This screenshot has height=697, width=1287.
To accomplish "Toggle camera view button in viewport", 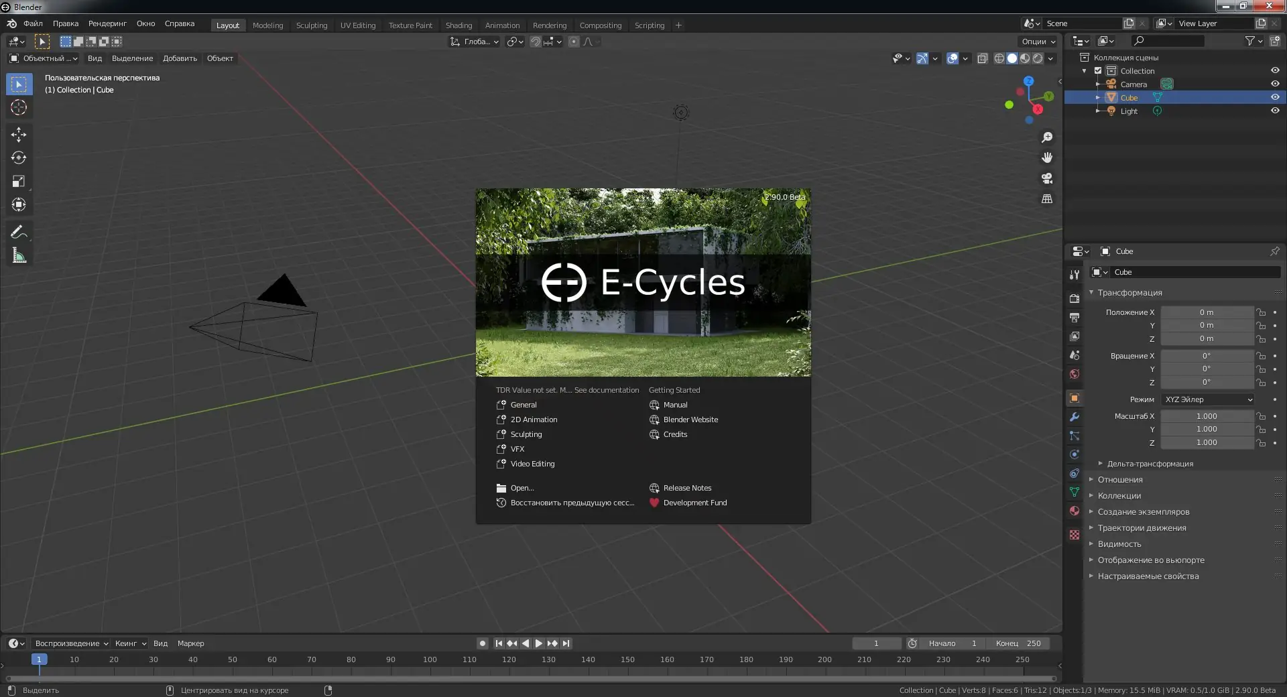I will 1046,178.
